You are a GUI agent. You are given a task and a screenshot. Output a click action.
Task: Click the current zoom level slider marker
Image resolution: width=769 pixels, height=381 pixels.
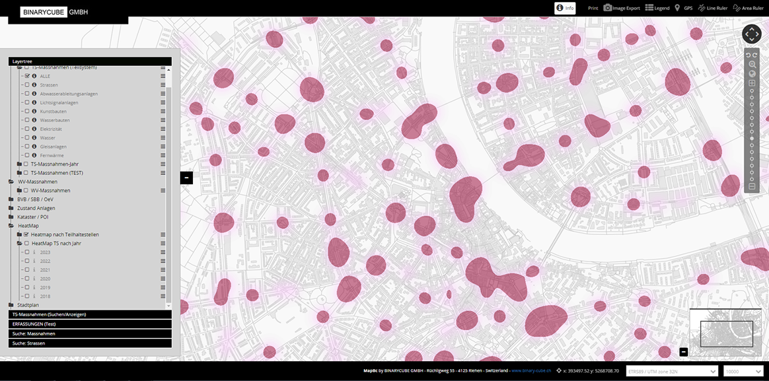pos(752,139)
